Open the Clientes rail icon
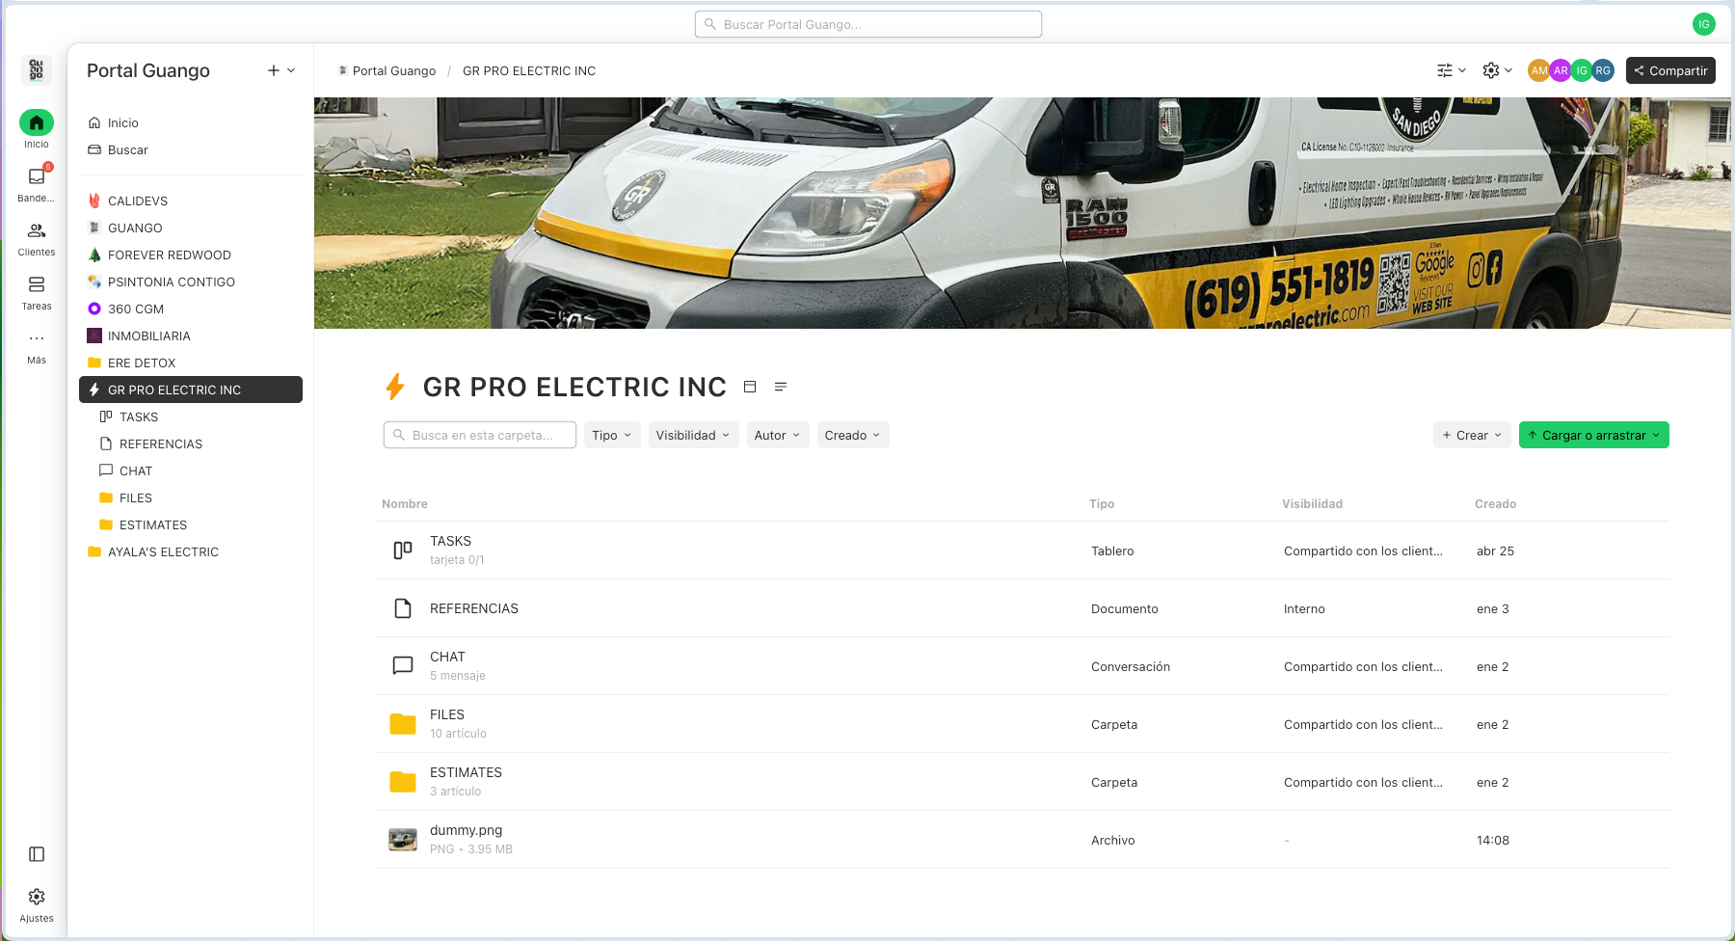The width and height of the screenshot is (1735, 941). click(x=37, y=230)
